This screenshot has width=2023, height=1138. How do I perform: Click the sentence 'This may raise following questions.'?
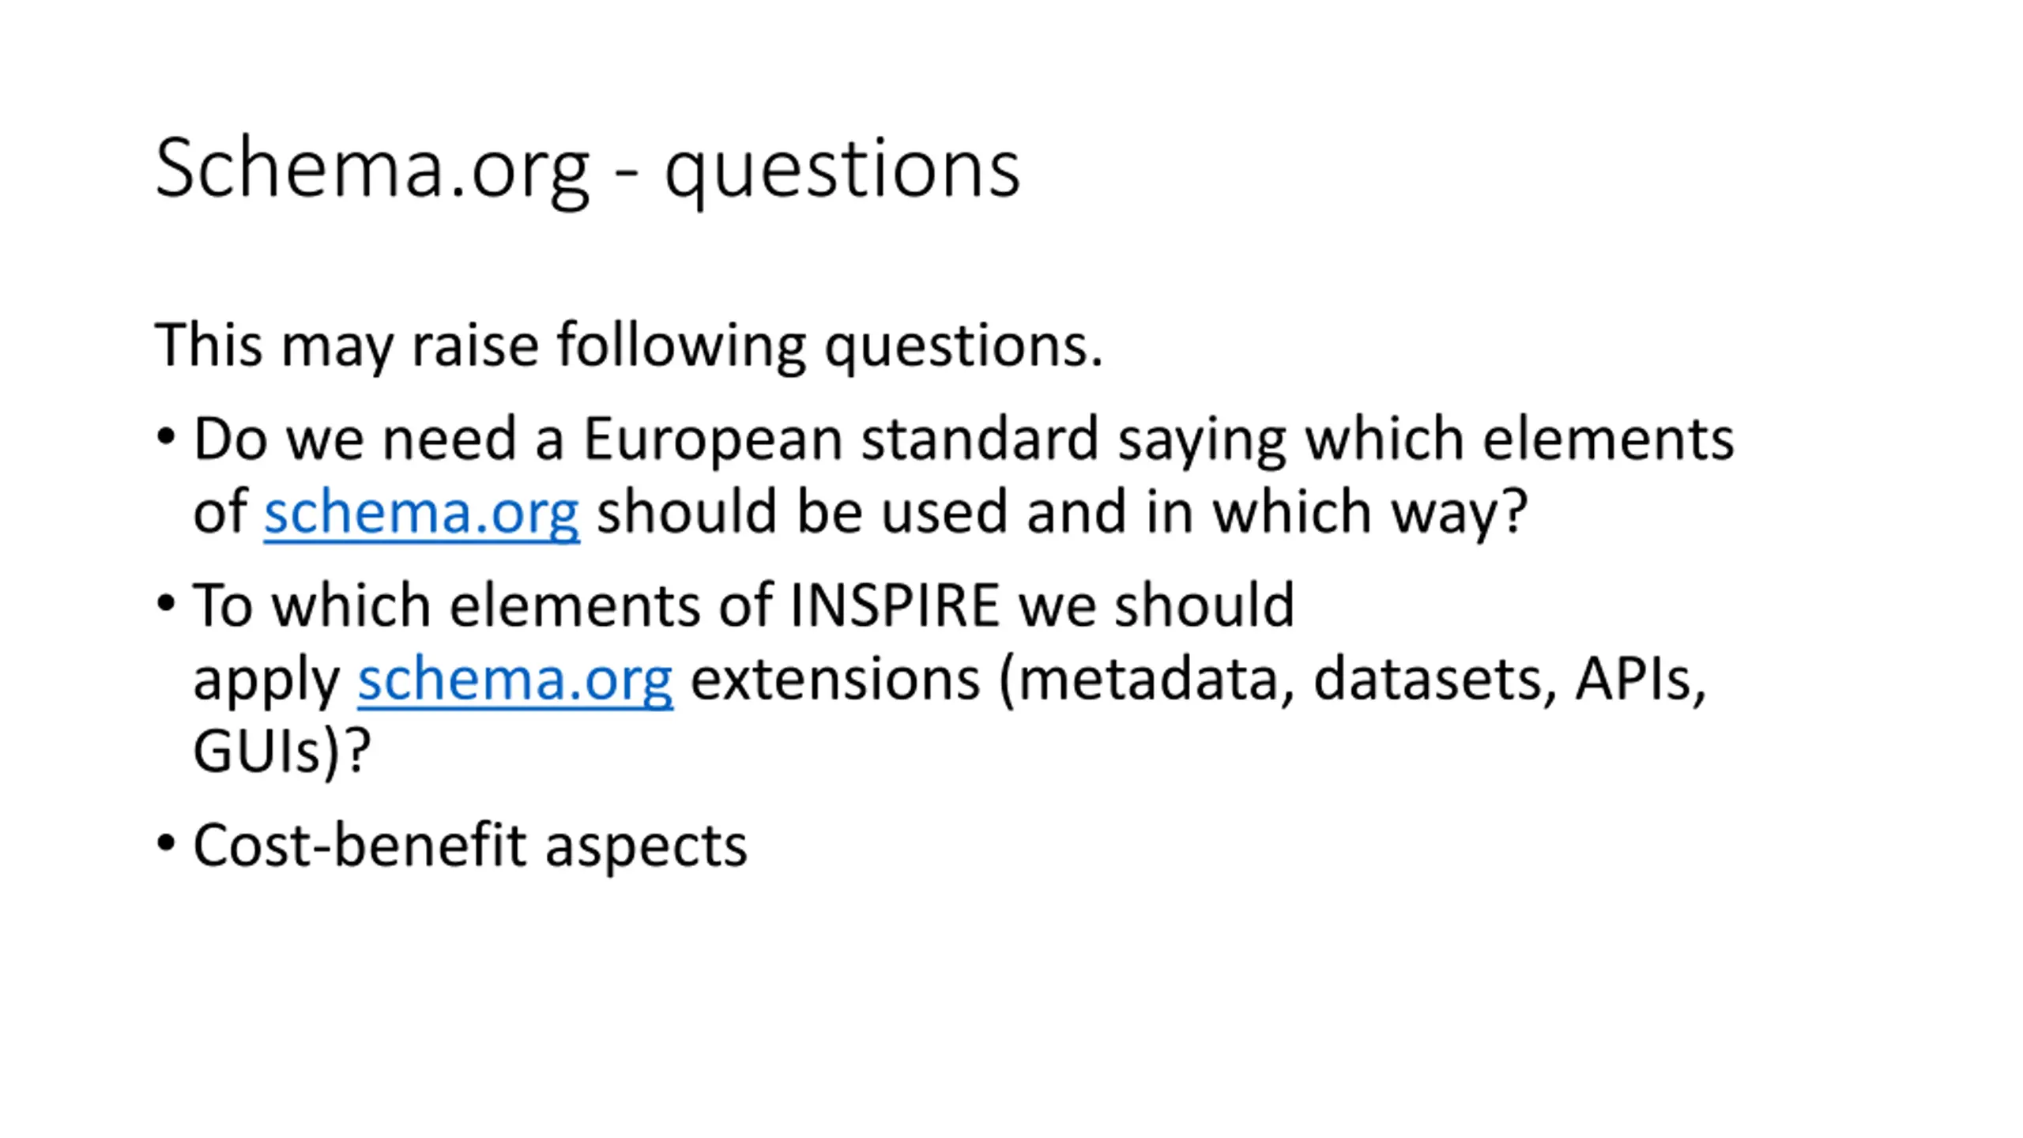point(628,345)
